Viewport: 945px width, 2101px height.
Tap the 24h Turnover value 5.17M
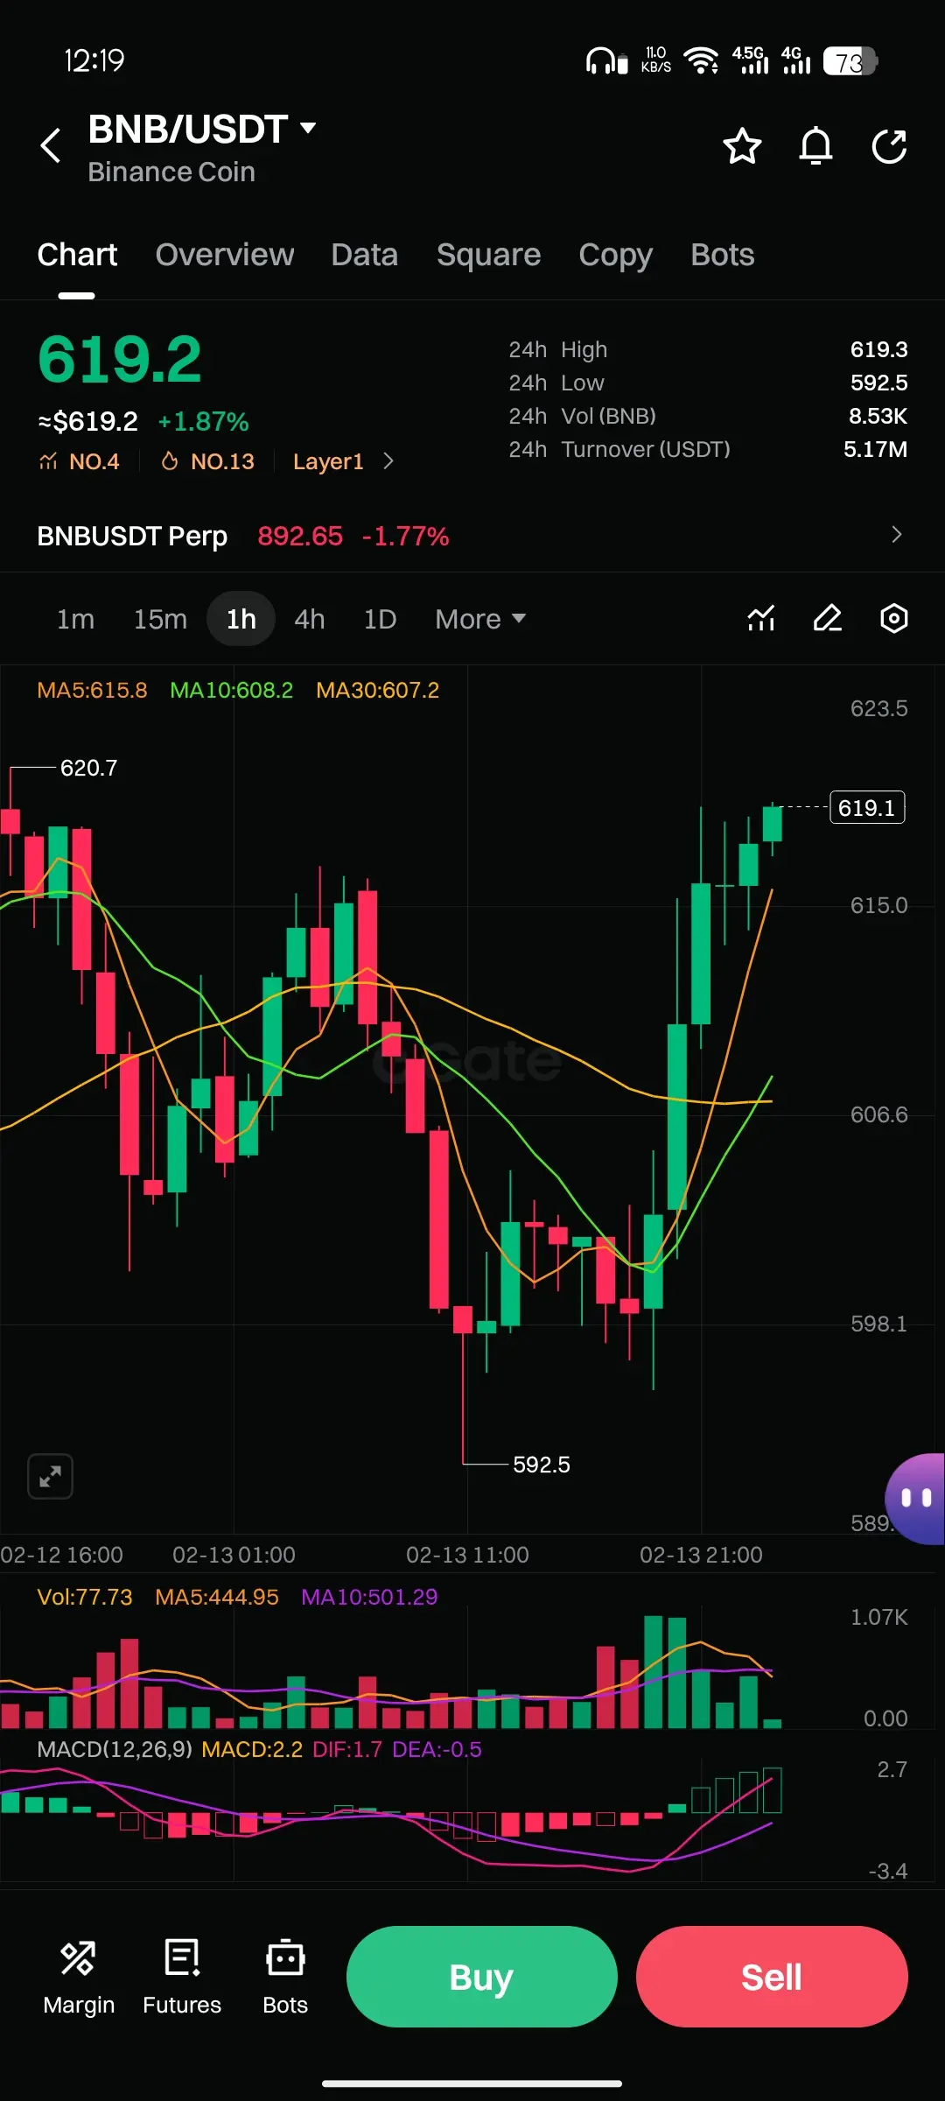click(x=875, y=449)
